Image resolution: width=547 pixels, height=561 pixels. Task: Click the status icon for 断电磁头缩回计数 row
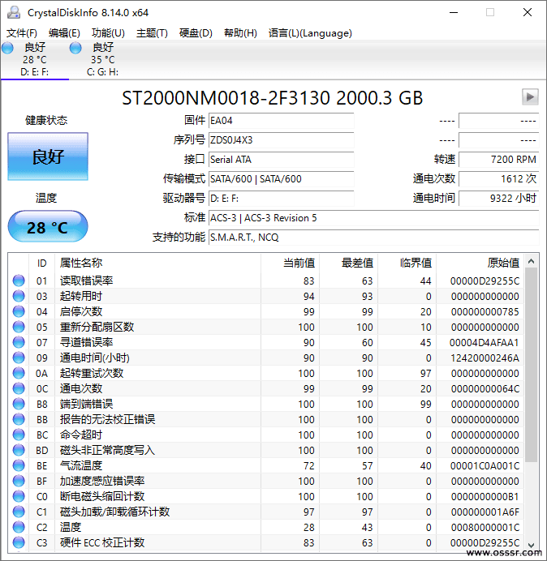point(19,496)
